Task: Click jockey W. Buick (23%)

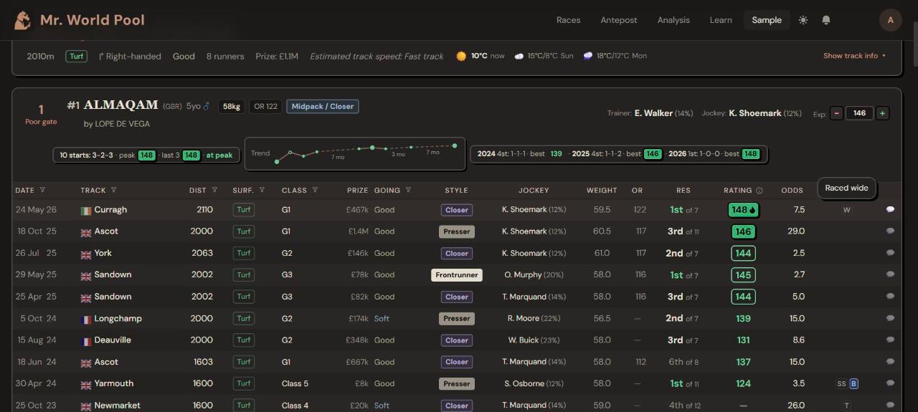Action: pyautogui.click(x=534, y=340)
